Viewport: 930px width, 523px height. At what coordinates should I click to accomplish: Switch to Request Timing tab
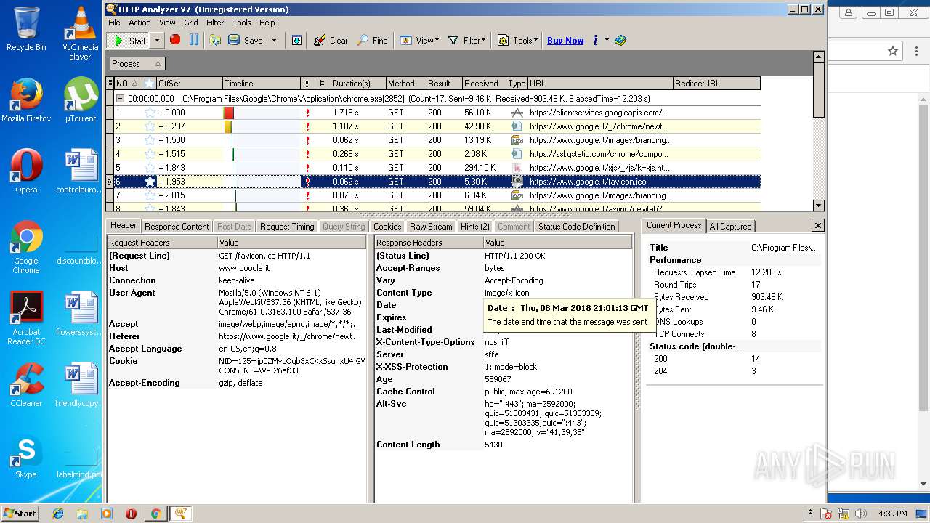pyautogui.click(x=287, y=227)
